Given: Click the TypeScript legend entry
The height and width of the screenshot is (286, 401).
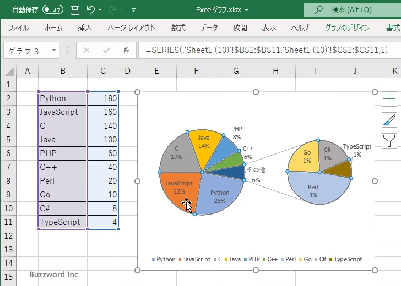Looking at the screenshot, I should coord(346,259).
